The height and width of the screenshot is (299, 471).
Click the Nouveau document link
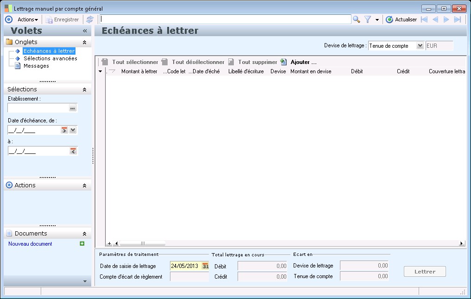30,244
